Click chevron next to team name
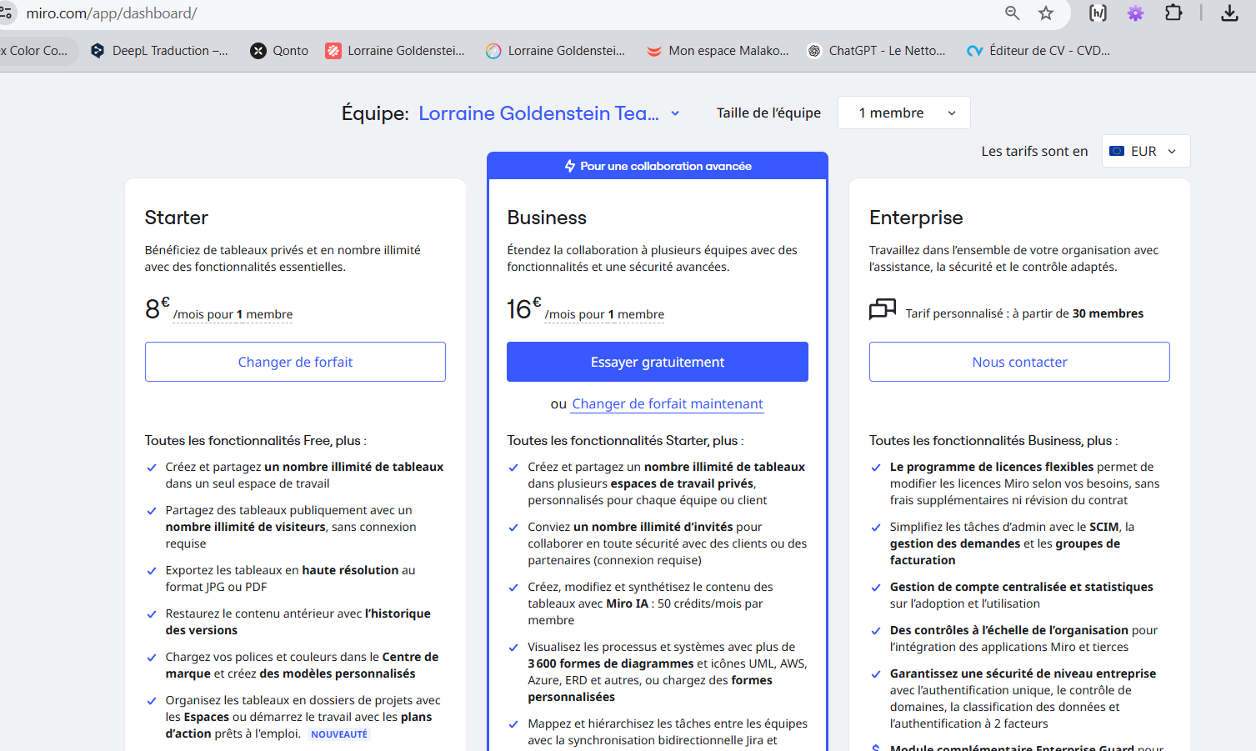This screenshot has height=751, width=1256. coord(675,113)
